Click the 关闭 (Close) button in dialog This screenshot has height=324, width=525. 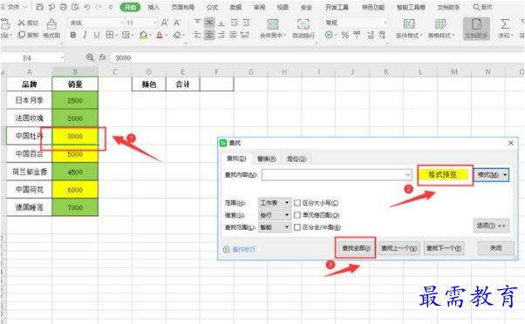pos(496,248)
